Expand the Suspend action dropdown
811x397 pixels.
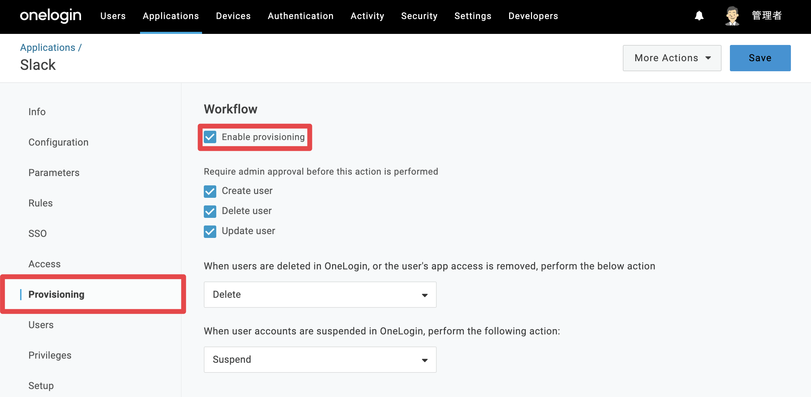[x=320, y=360]
